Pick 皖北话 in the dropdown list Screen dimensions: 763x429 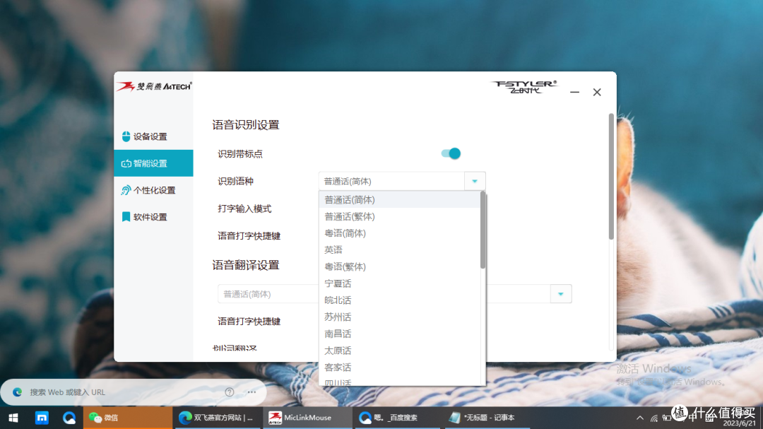pos(399,300)
